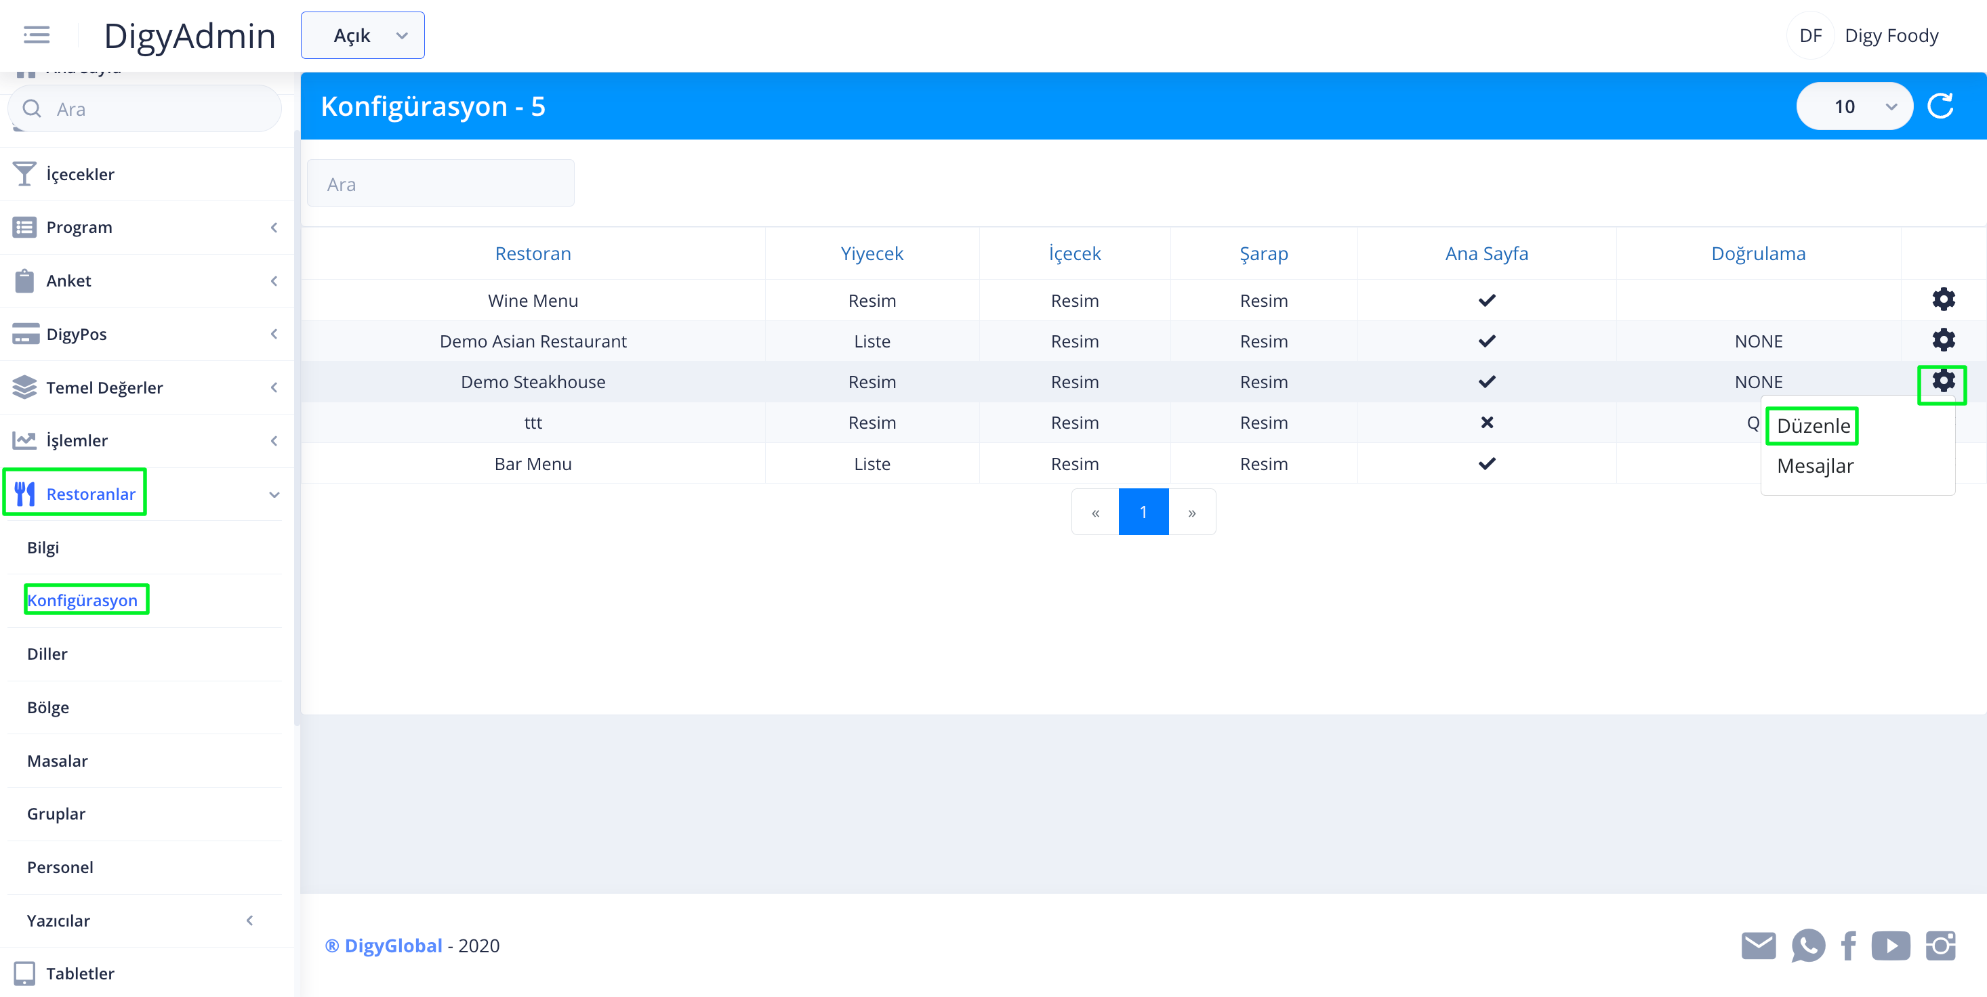Open gear settings for Demo Asian Restaurant

1942,340
